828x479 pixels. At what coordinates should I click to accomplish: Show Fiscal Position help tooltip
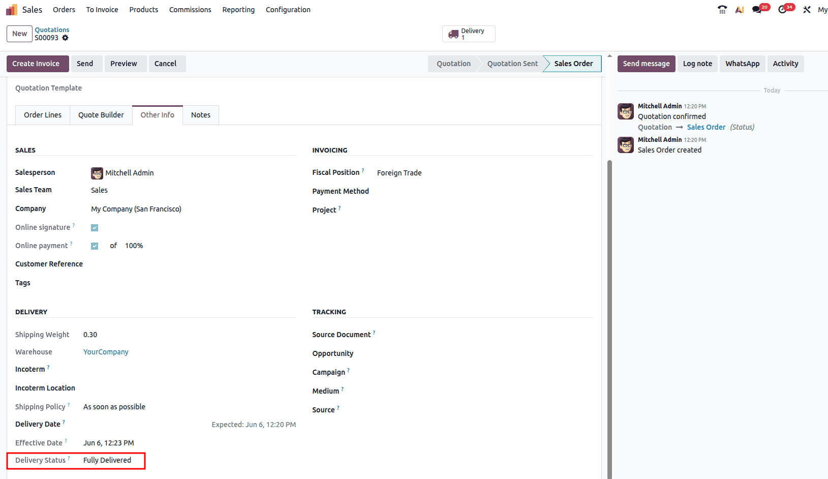point(363,170)
